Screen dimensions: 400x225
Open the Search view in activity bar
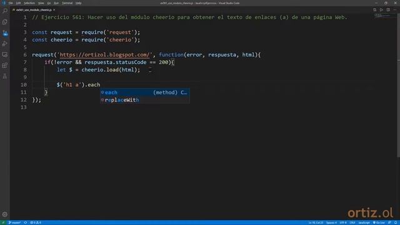pyautogui.click(x=5, y=11)
